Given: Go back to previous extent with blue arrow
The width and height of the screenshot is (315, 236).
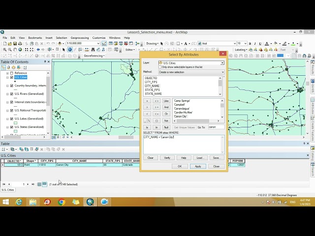Looking at the screenshot, I should pyautogui.click(x=38, y=50).
